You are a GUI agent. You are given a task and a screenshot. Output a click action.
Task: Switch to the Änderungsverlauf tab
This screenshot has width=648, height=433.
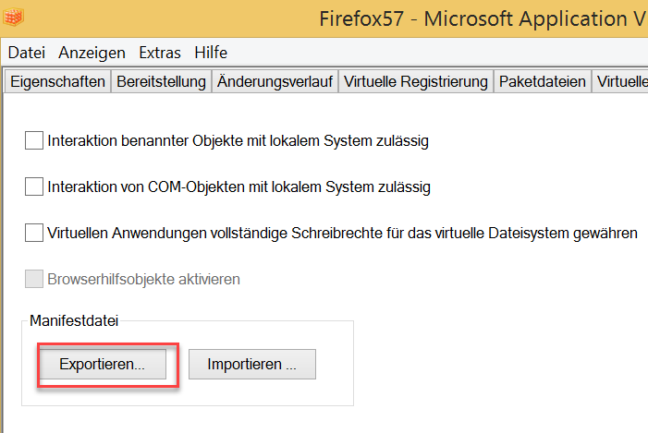[x=275, y=81]
